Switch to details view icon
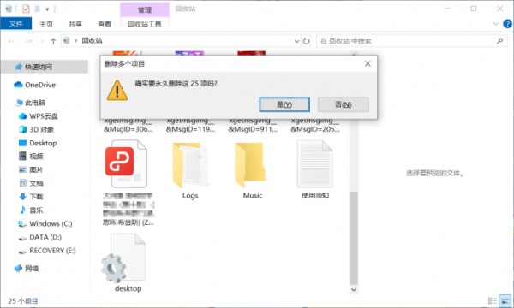Viewport: 514px width, 308px height. pos(493,301)
